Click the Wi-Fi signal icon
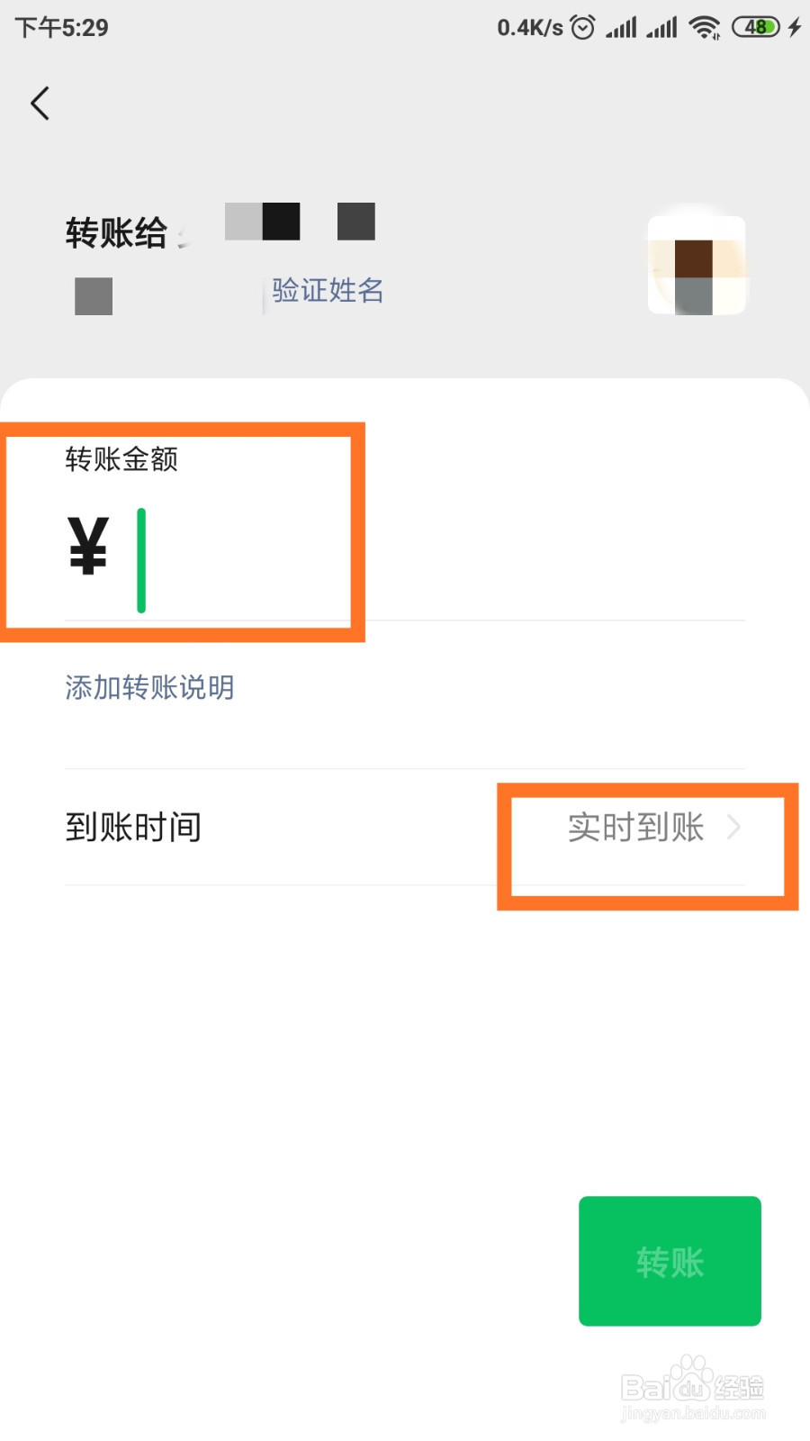 [706, 27]
